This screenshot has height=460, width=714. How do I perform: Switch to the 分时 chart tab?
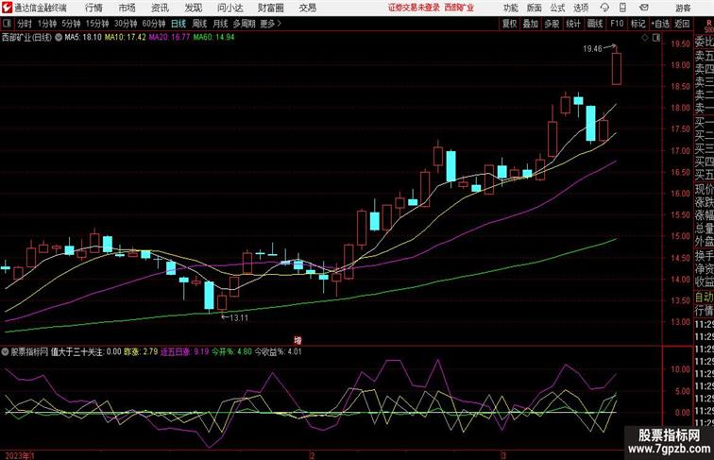[x=25, y=24]
